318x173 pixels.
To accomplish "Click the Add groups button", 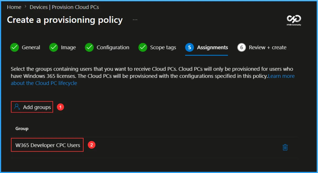I will (32, 107).
